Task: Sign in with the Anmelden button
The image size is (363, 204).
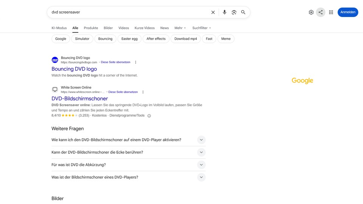Action: [348, 12]
